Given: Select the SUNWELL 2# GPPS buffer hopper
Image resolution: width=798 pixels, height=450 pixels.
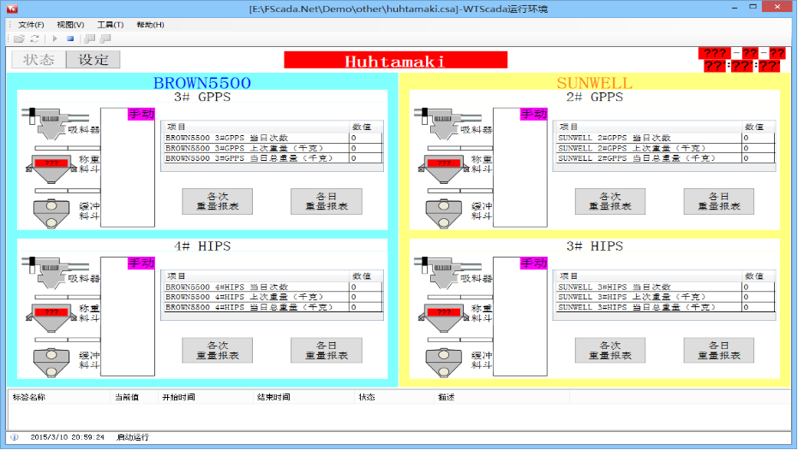Looking at the screenshot, I should pos(444,213).
